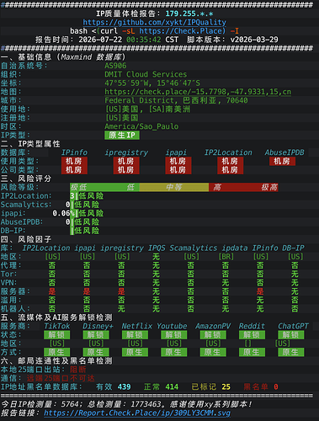Screen dimensions: 319x421
Task: Click the ChatGPT service provider header
Action: point(293,326)
